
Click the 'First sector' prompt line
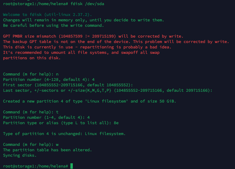point(68,85)
